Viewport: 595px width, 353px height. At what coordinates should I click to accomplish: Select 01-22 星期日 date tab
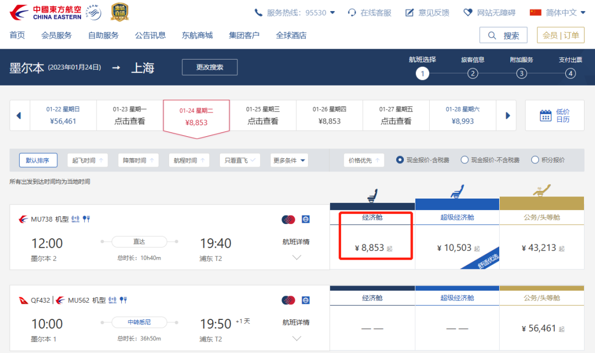click(x=63, y=115)
